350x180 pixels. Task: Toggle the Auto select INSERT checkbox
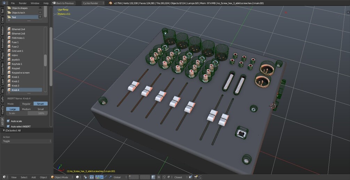click(x=8, y=126)
